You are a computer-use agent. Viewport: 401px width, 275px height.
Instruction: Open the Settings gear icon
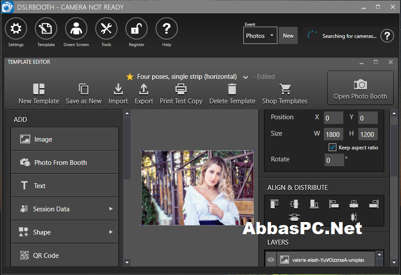coord(16,29)
